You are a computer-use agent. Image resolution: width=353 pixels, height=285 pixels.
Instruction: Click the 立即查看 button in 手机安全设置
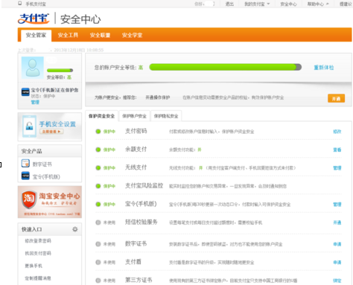tap(51, 132)
